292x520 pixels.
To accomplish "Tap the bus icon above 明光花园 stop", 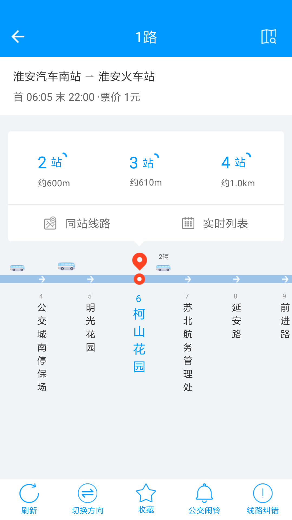I will (66, 266).
